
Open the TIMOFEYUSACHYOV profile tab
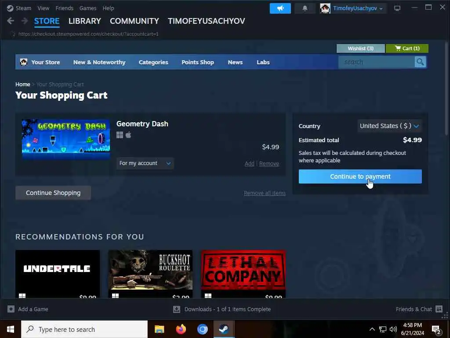207,21
